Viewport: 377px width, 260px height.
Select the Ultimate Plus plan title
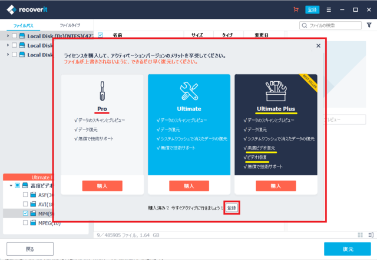click(276, 109)
